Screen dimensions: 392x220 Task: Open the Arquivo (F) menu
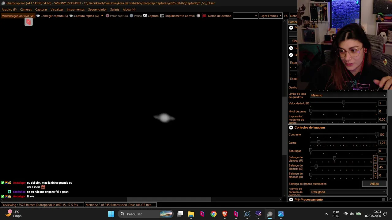pos(9,9)
